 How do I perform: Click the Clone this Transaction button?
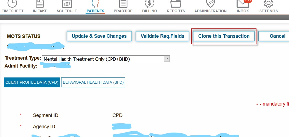pos(224,36)
